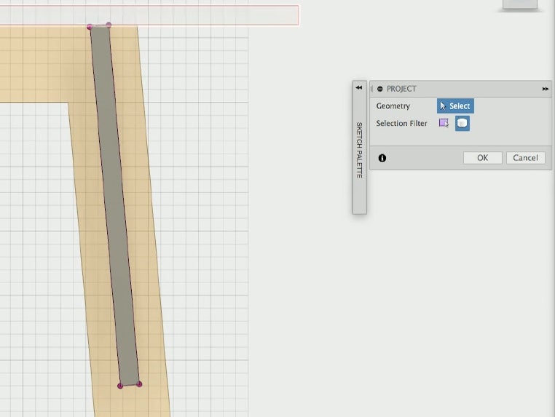This screenshot has width=555, height=417.
Task: Select the bottom-left projected sketch point
Action: pos(120,386)
